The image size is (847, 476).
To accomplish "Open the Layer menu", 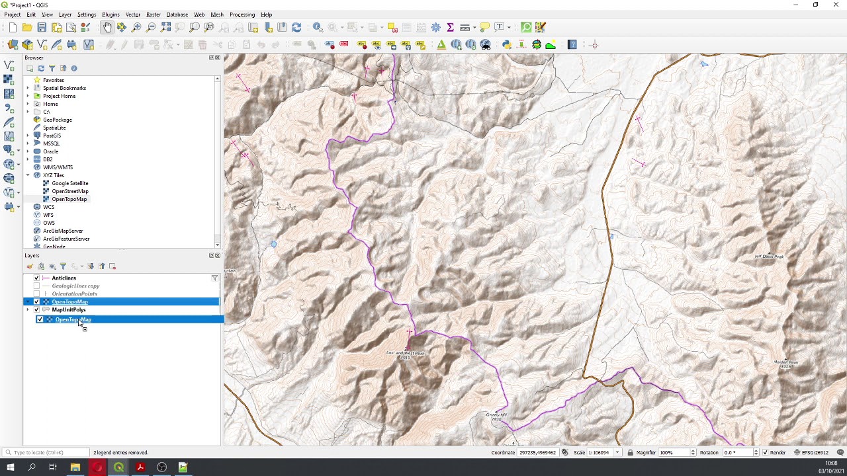I will click(x=65, y=15).
